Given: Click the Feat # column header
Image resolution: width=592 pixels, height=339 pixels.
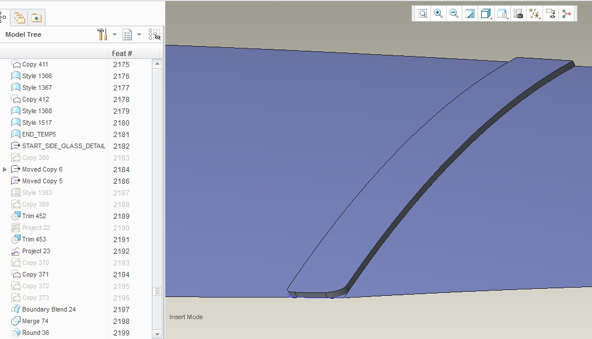Looking at the screenshot, I should (121, 53).
